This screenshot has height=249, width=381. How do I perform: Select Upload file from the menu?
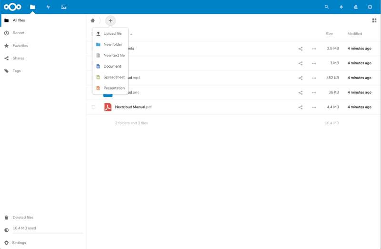click(x=110, y=33)
